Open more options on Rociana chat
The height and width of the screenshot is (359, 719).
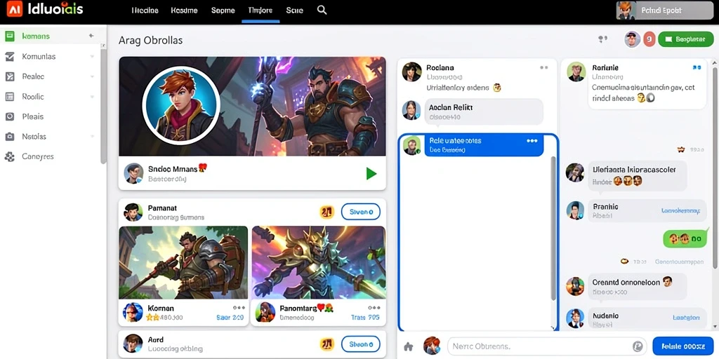pos(544,68)
